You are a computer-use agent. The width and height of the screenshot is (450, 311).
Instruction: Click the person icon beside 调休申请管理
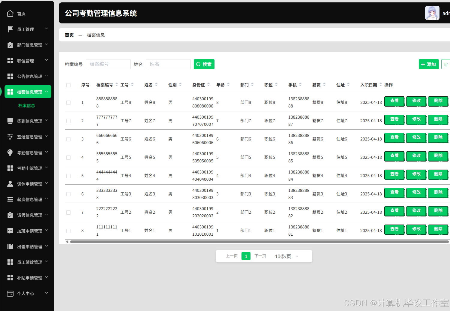(x=10, y=184)
